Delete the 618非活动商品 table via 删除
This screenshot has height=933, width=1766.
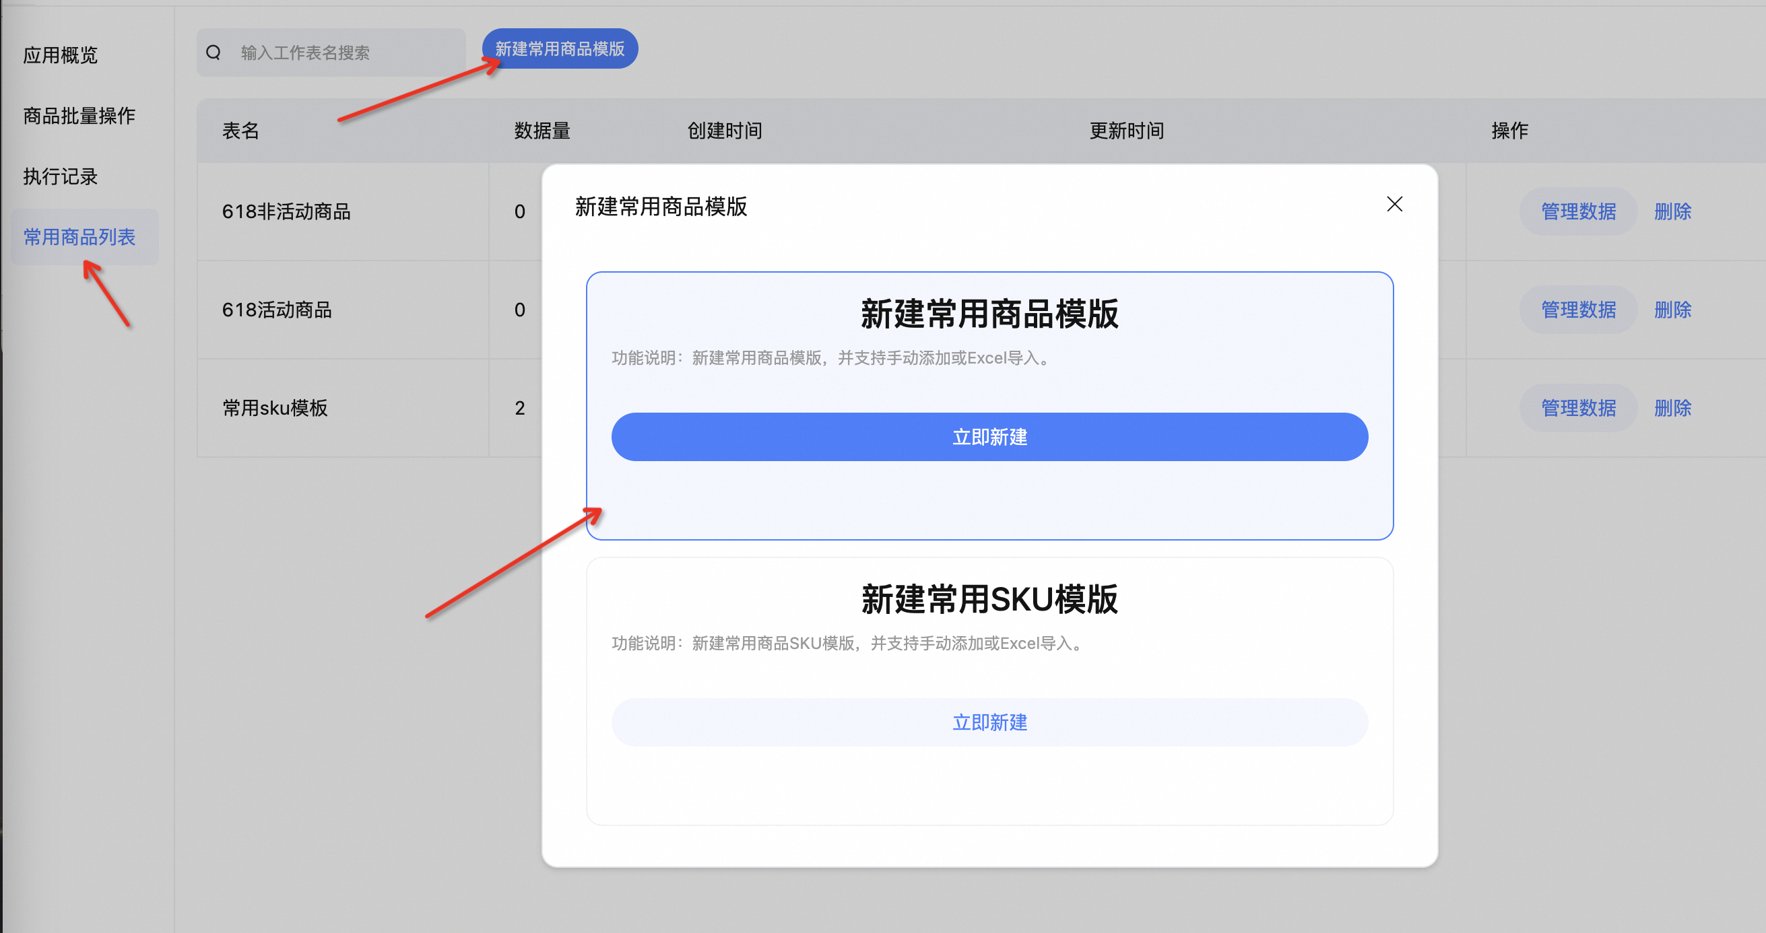(x=1672, y=211)
